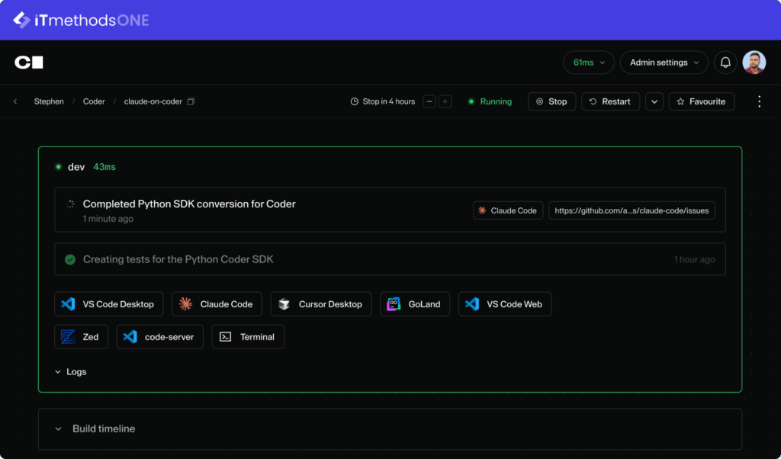The image size is (781, 459).
Task: Decrease stop time with minus button
Action: click(x=429, y=101)
